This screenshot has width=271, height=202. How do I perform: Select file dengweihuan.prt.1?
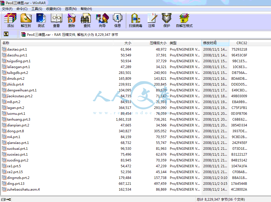point(22,90)
